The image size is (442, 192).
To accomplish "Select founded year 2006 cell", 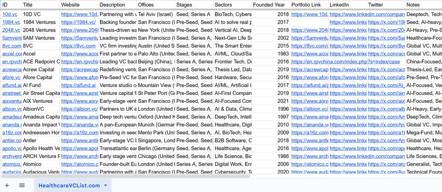I will 271,164.
